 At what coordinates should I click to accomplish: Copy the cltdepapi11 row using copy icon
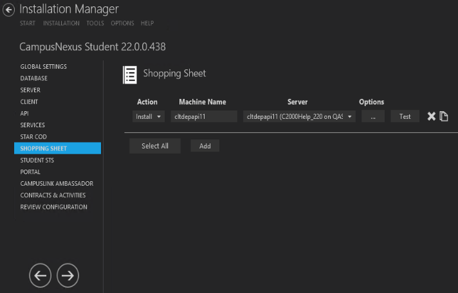pos(444,116)
